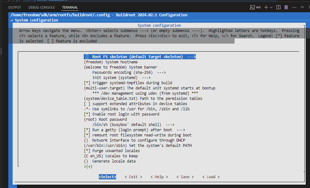310x188 pixels.
Task: Click the centered System configuration dialog title
Action: pos(159,25)
